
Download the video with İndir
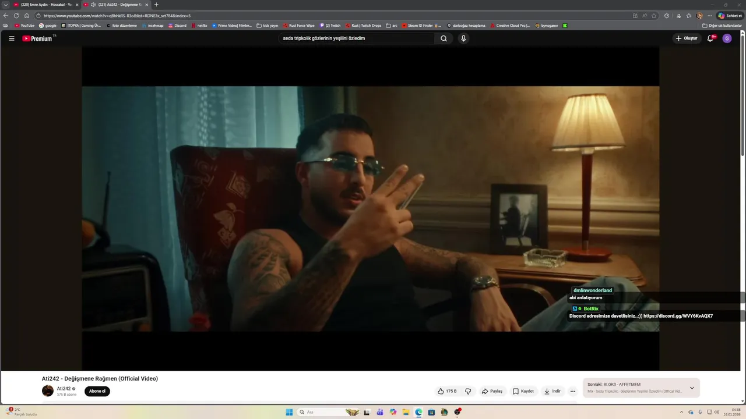(552, 391)
